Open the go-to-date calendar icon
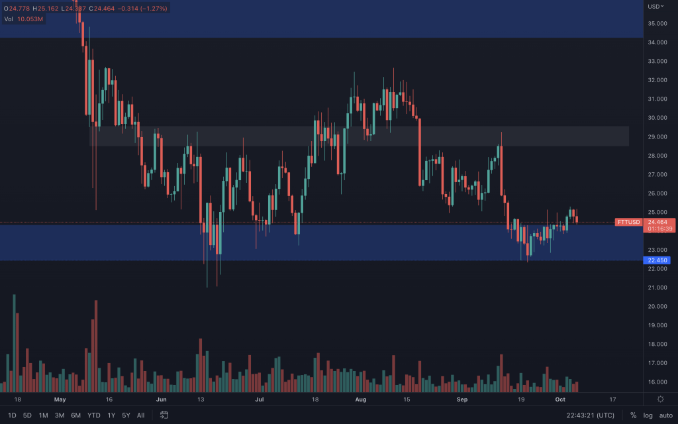This screenshot has width=678, height=424. coord(164,415)
